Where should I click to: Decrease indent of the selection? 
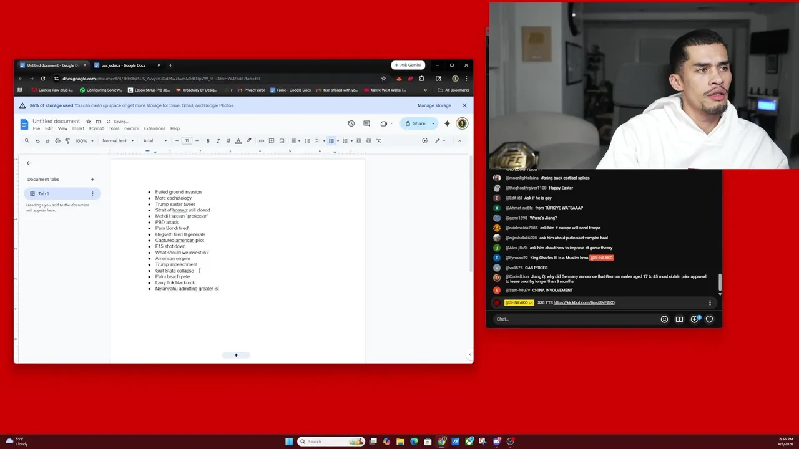358,141
